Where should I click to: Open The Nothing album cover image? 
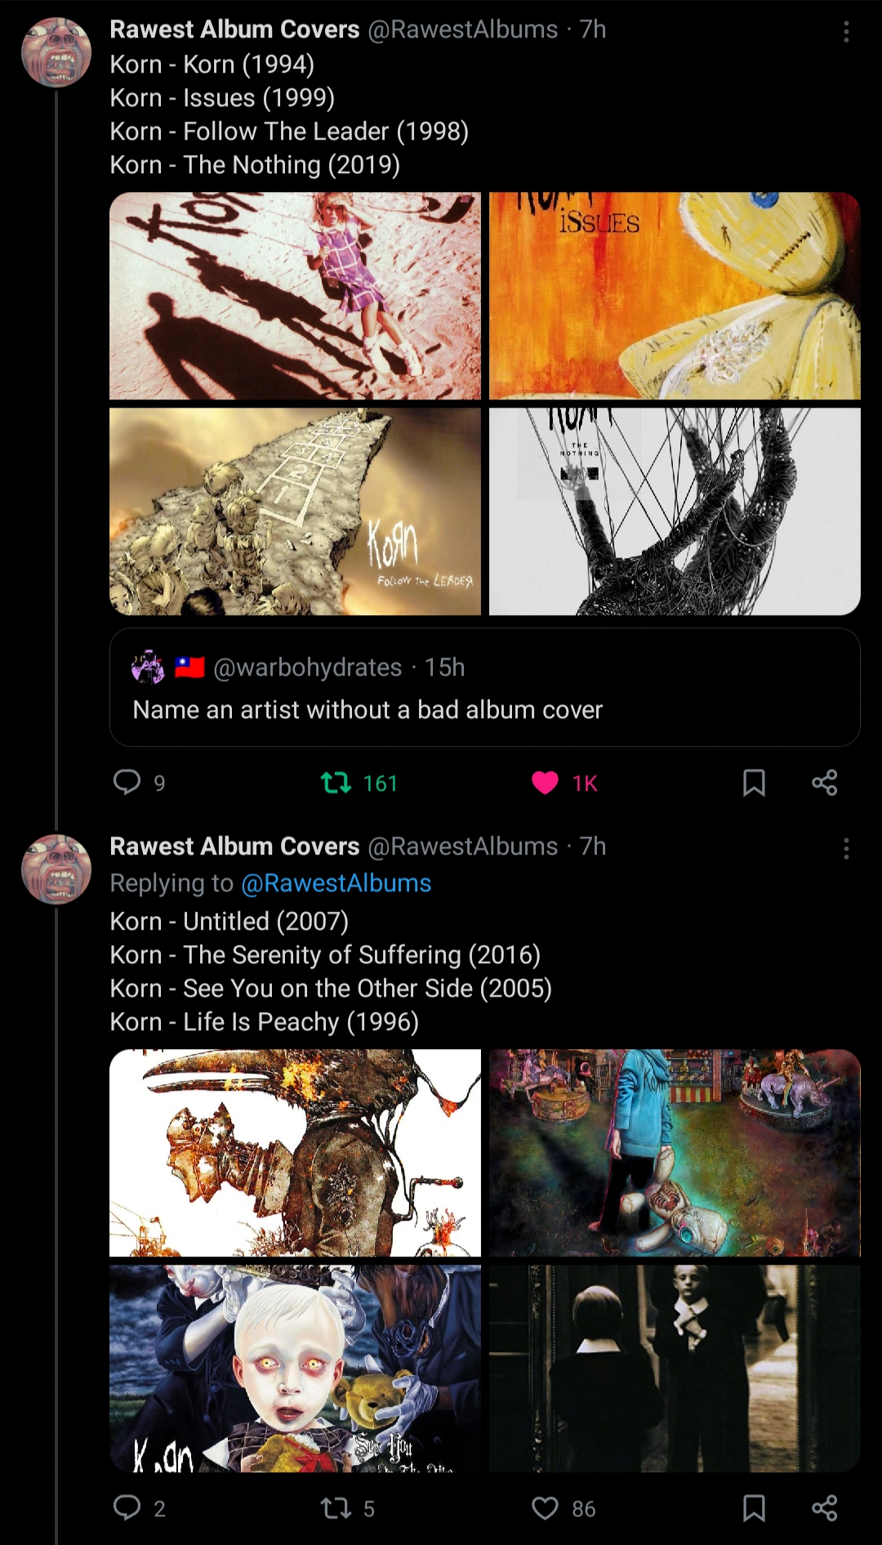pyautogui.click(x=675, y=511)
